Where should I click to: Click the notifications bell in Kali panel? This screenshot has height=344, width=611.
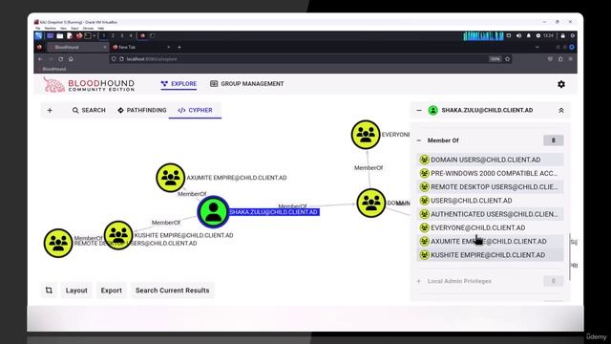[x=528, y=35]
